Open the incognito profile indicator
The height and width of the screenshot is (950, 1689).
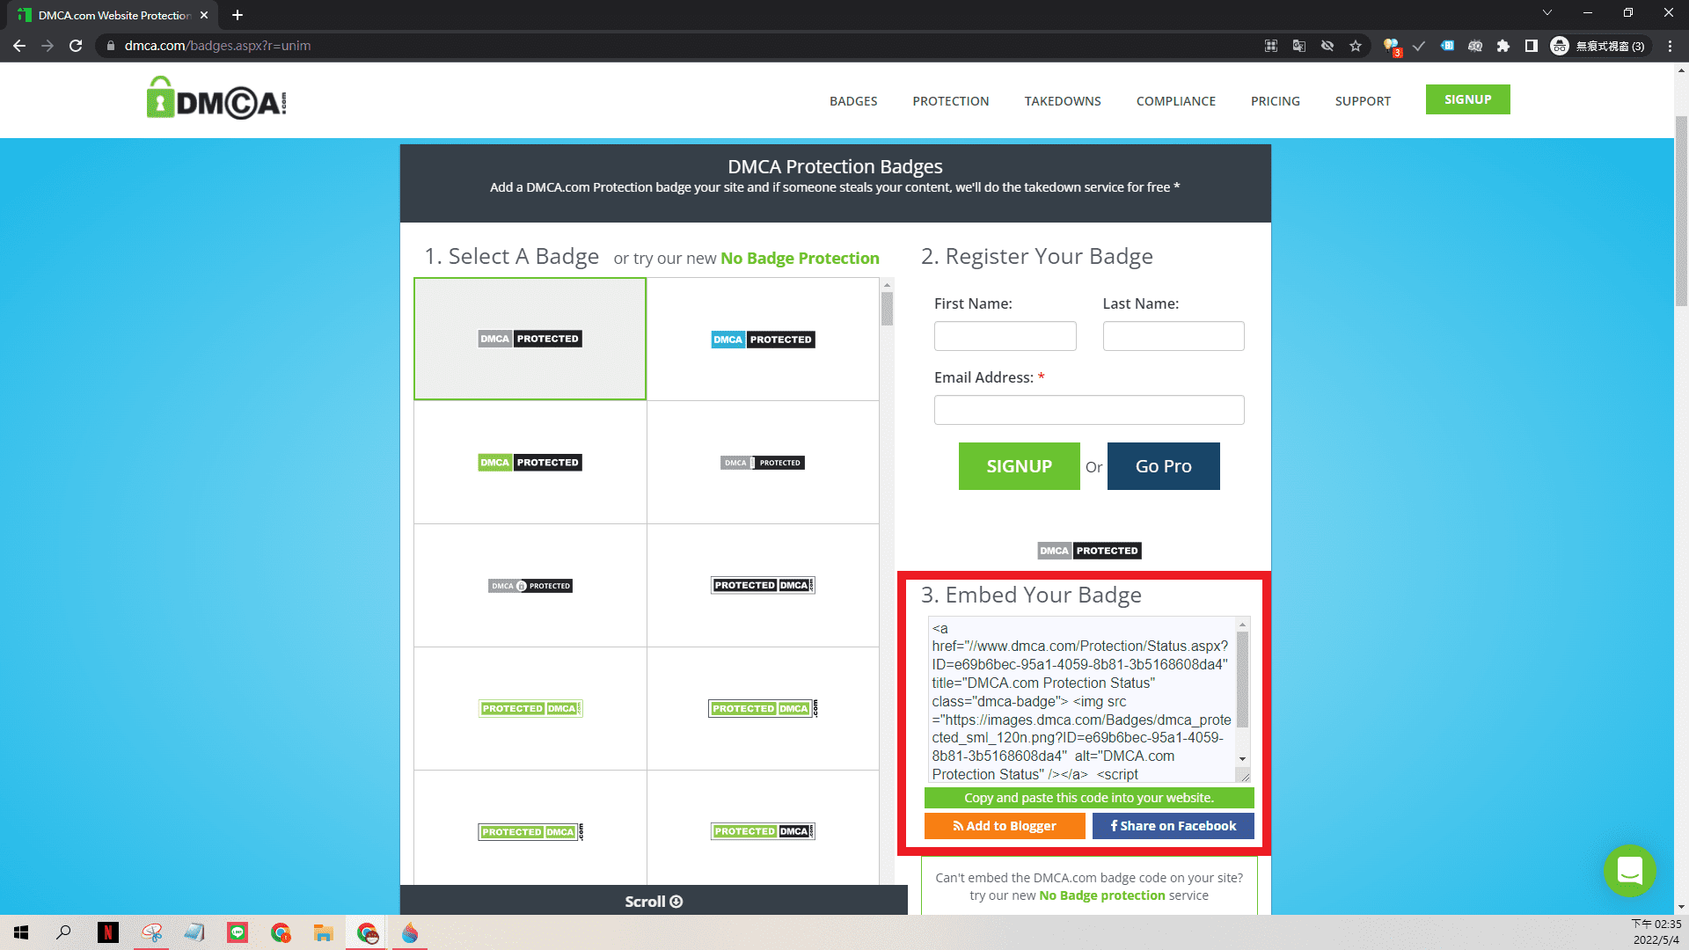click(x=1598, y=46)
